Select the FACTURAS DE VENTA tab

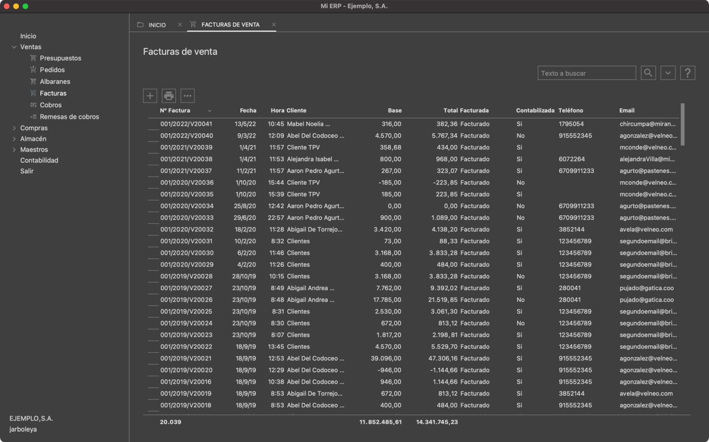pos(230,24)
